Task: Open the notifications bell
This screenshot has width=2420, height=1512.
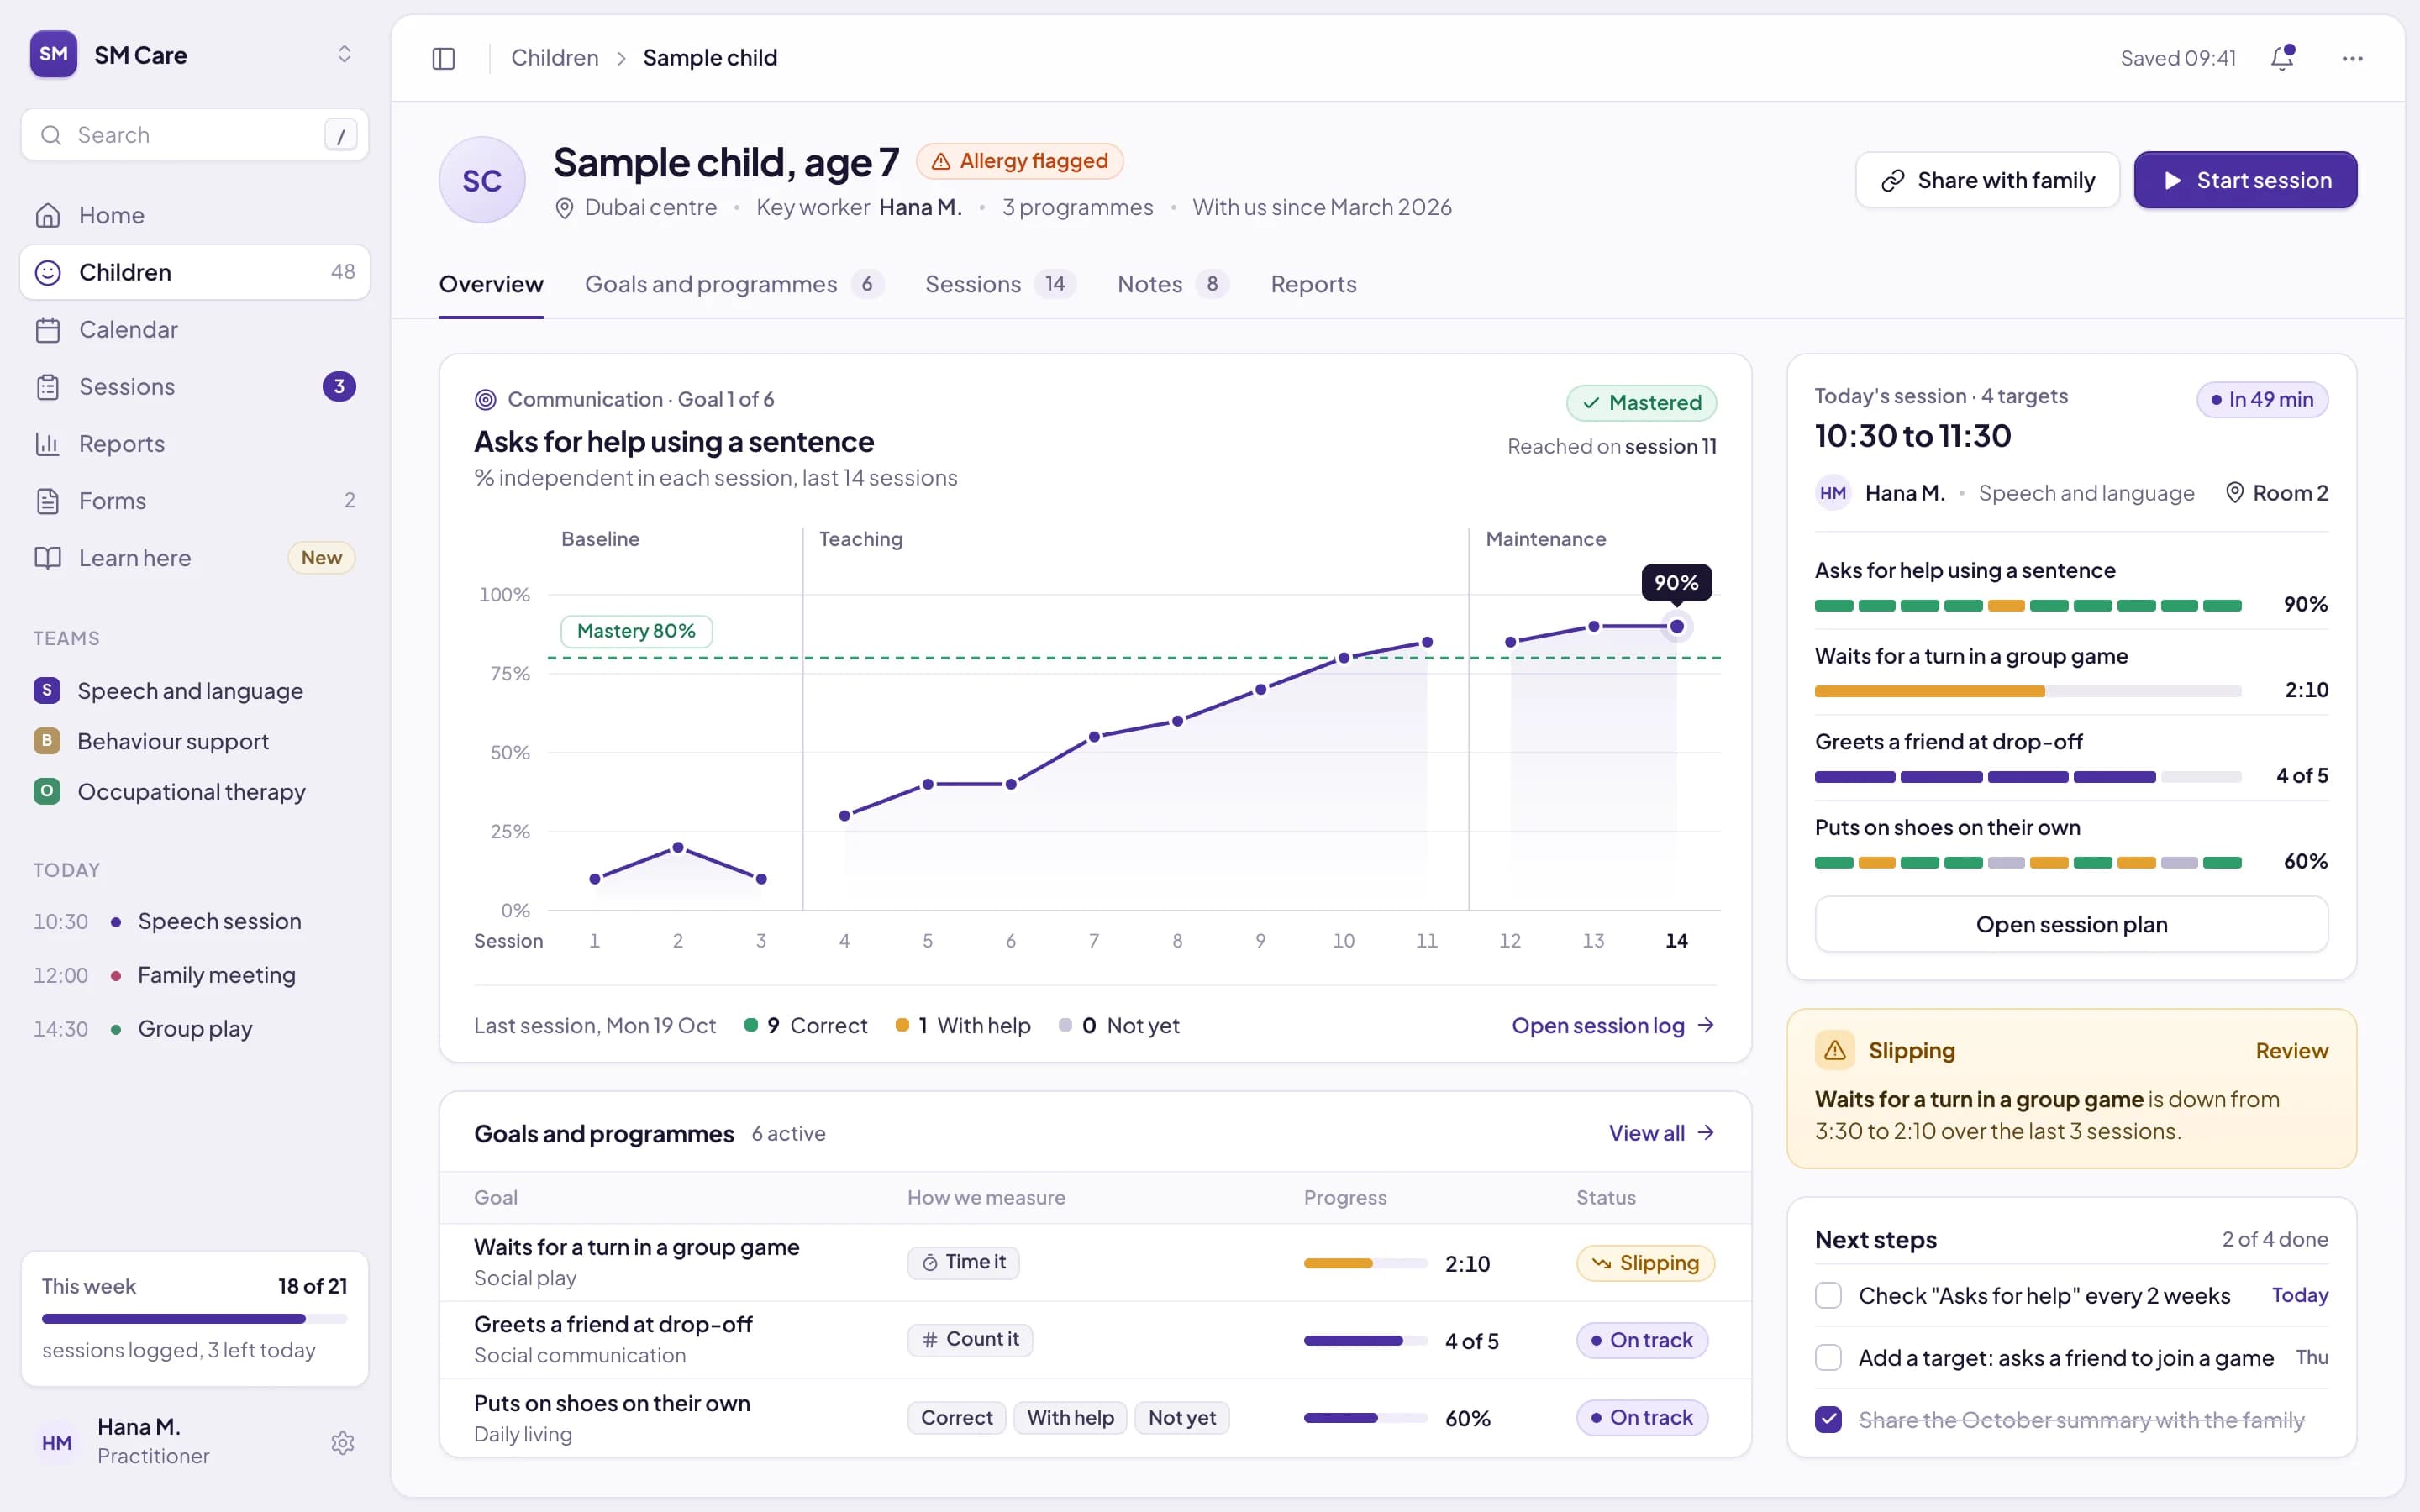Action: 2282,58
